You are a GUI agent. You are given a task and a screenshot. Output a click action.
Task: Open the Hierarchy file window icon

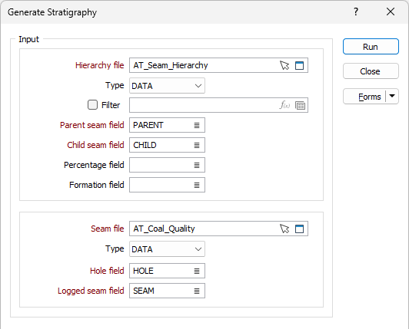point(299,65)
